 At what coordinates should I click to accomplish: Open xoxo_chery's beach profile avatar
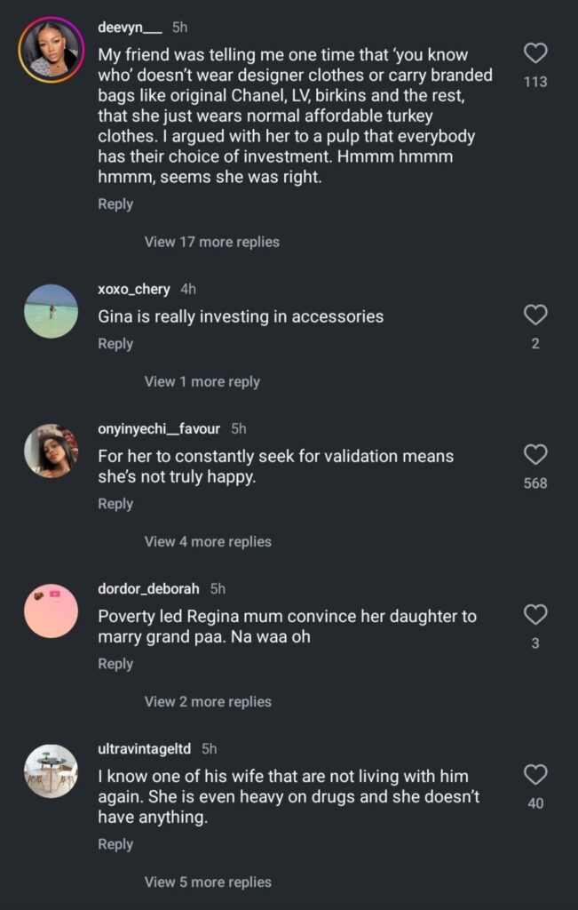[x=51, y=311]
